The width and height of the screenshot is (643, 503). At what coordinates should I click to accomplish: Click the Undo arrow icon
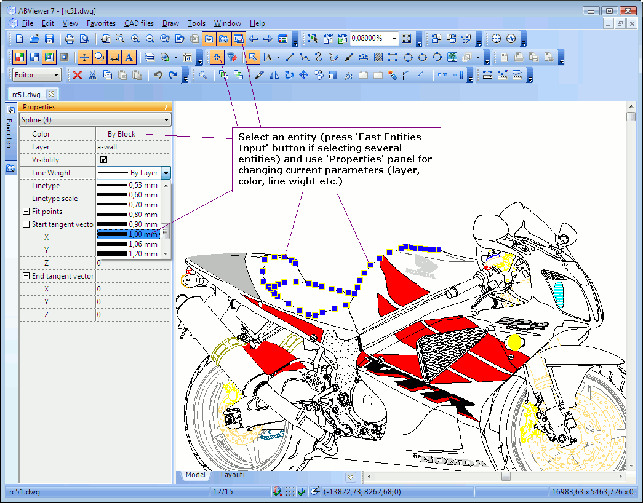[x=158, y=75]
